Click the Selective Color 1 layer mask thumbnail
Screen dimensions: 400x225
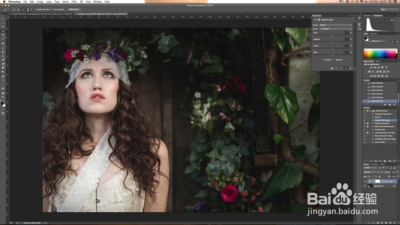pyautogui.click(x=378, y=181)
